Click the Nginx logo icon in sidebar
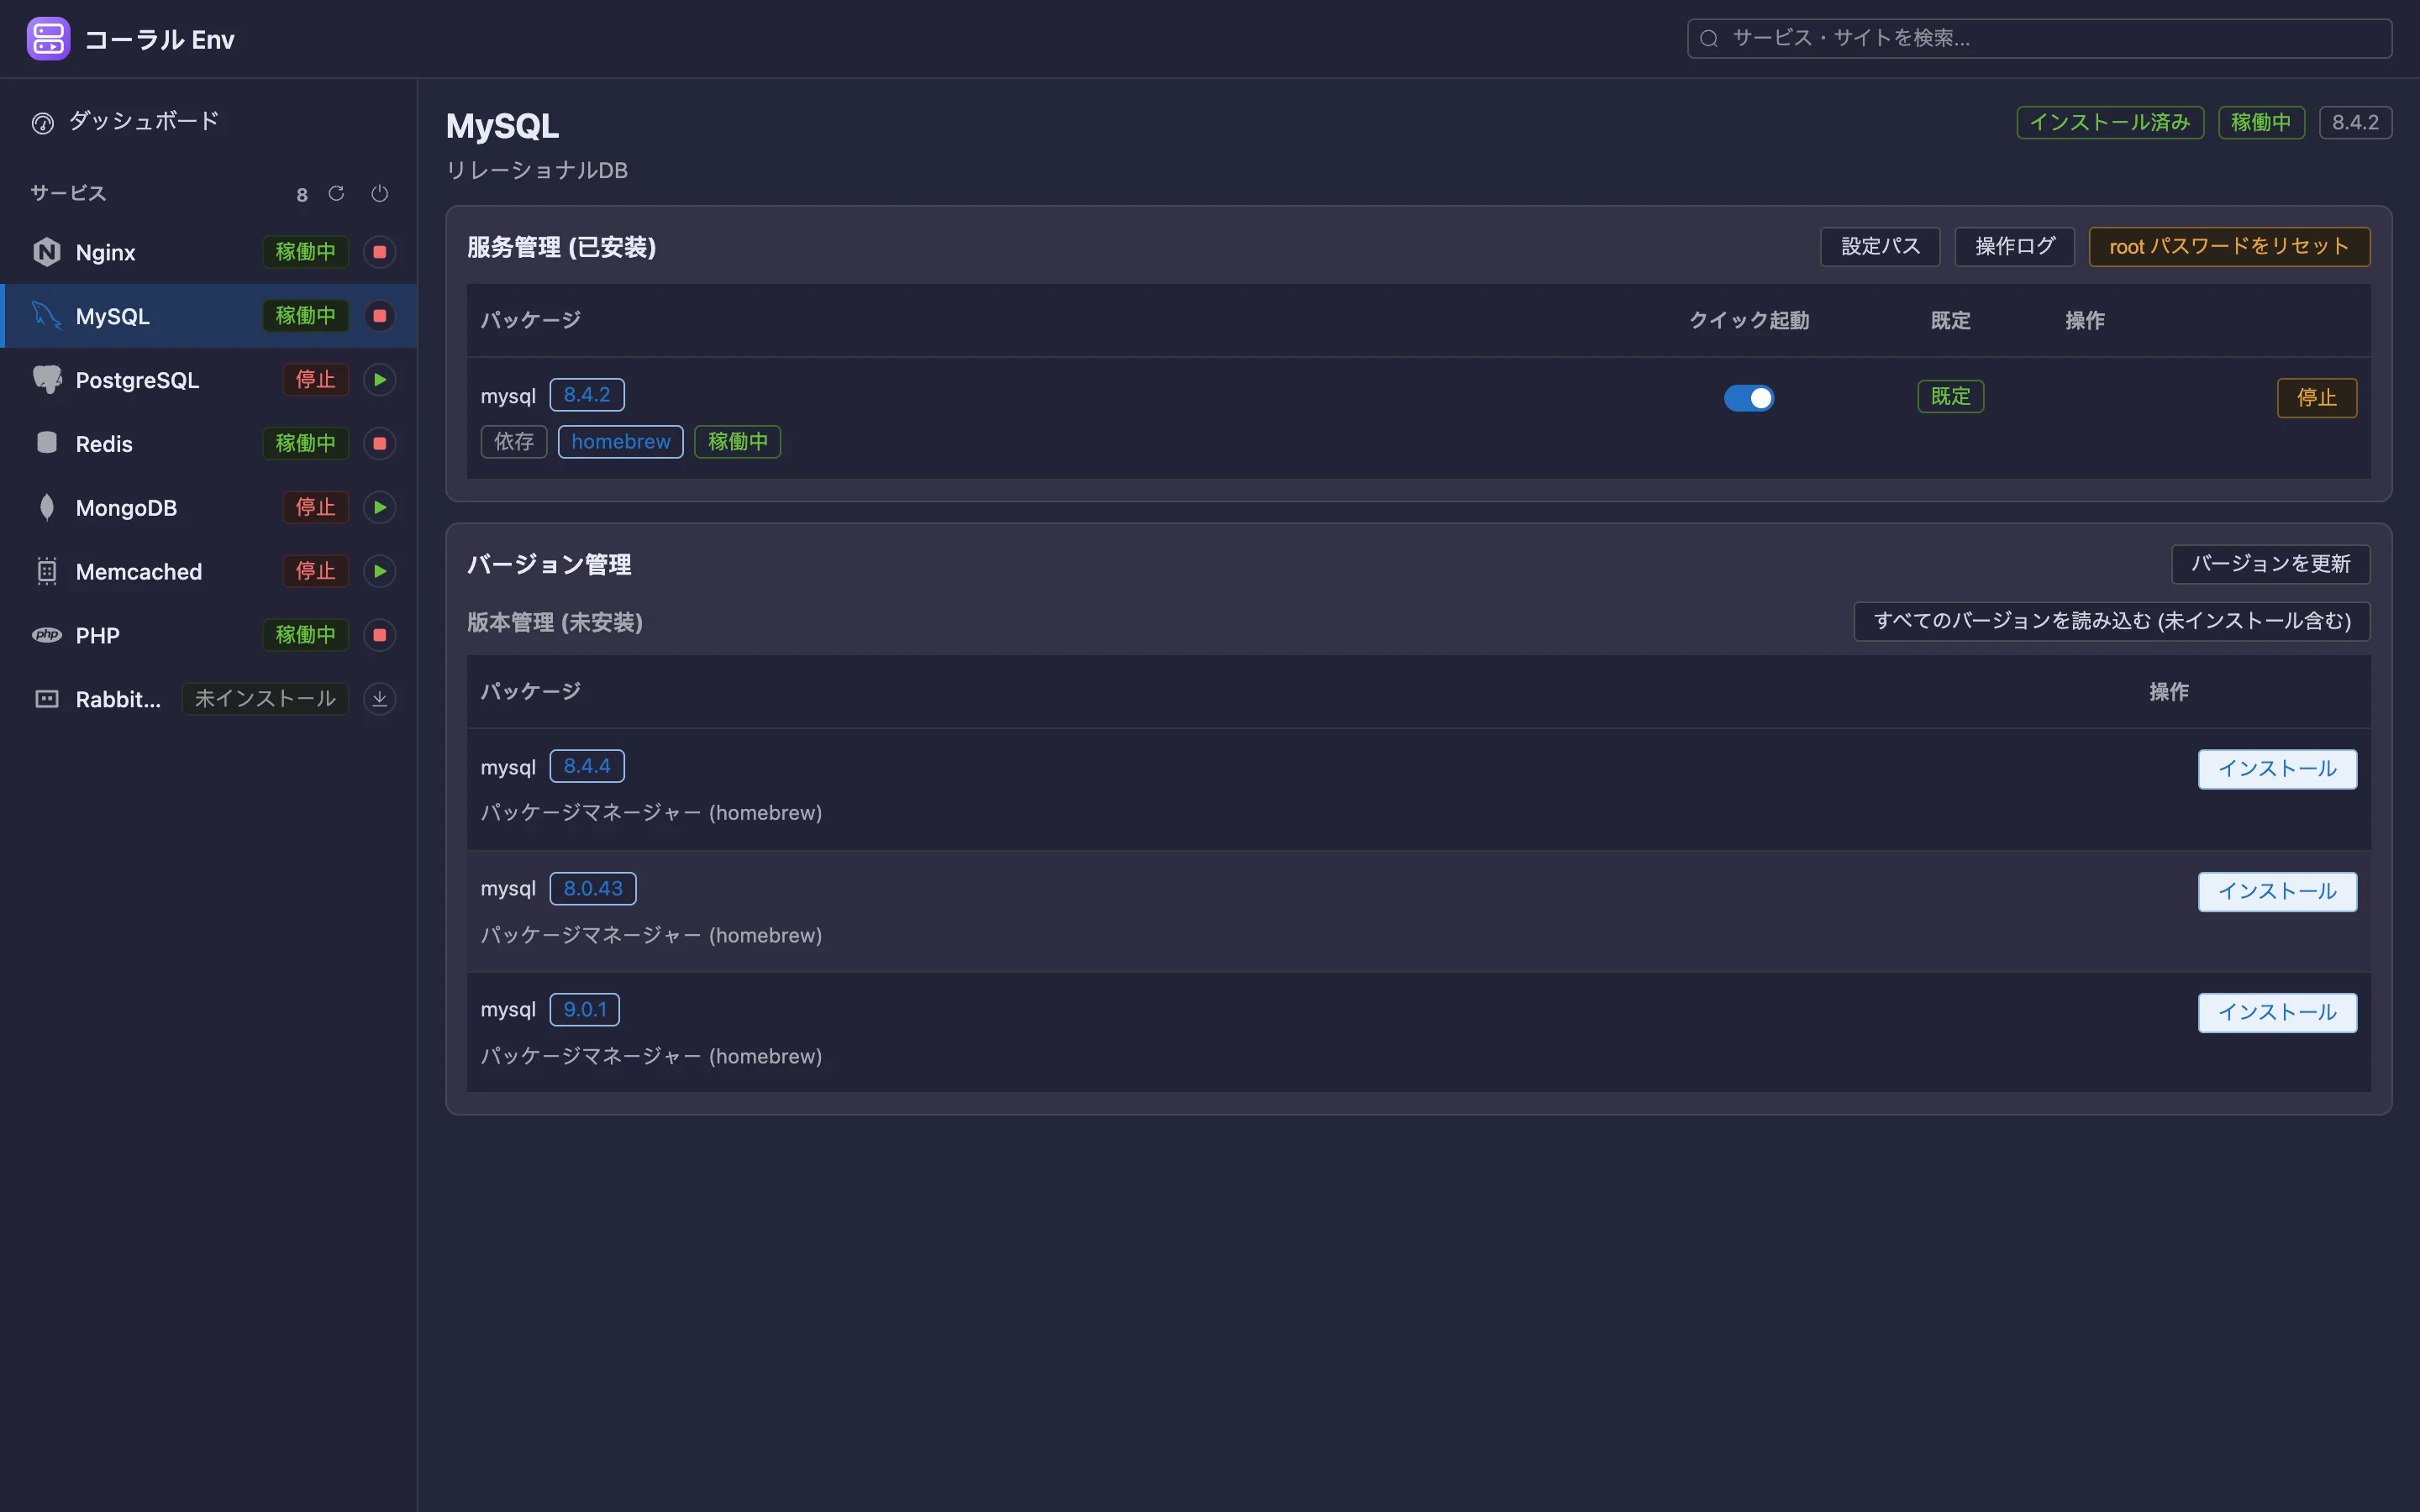Viewport: 2420px width, 1512px height. point(47,252)
